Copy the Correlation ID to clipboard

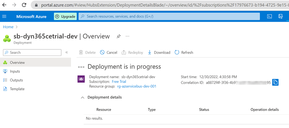(275, 82)
